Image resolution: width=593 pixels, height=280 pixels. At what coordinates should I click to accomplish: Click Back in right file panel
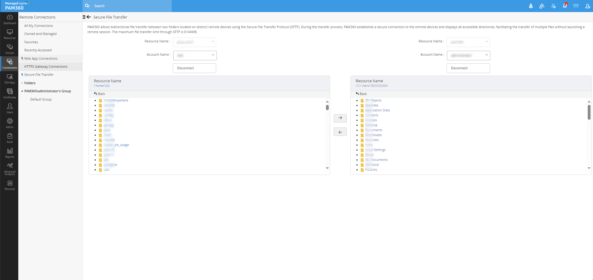pyautogui.click(x=361, y=94)
